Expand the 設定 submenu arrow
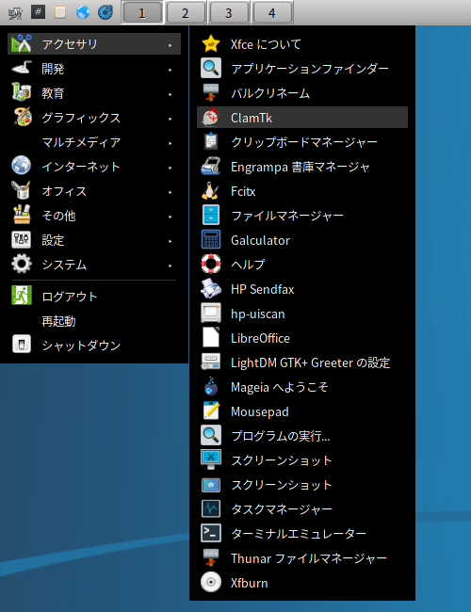This screenshot has width=471, height=612. 171,241
